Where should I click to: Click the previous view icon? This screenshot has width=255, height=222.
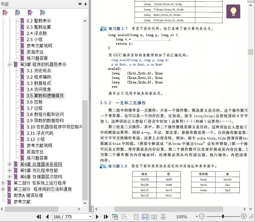(115, 217)
